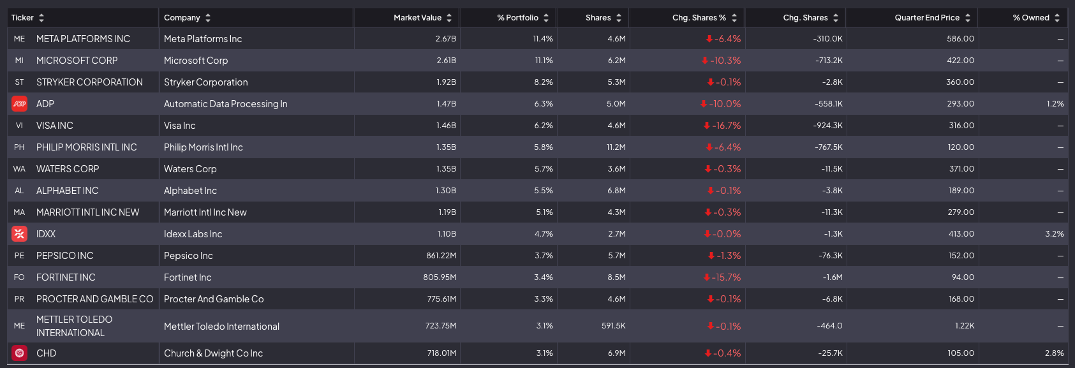Click the PE placeholder icon for PepsiCo
The image size is (1075, 368).
(19, 256)
